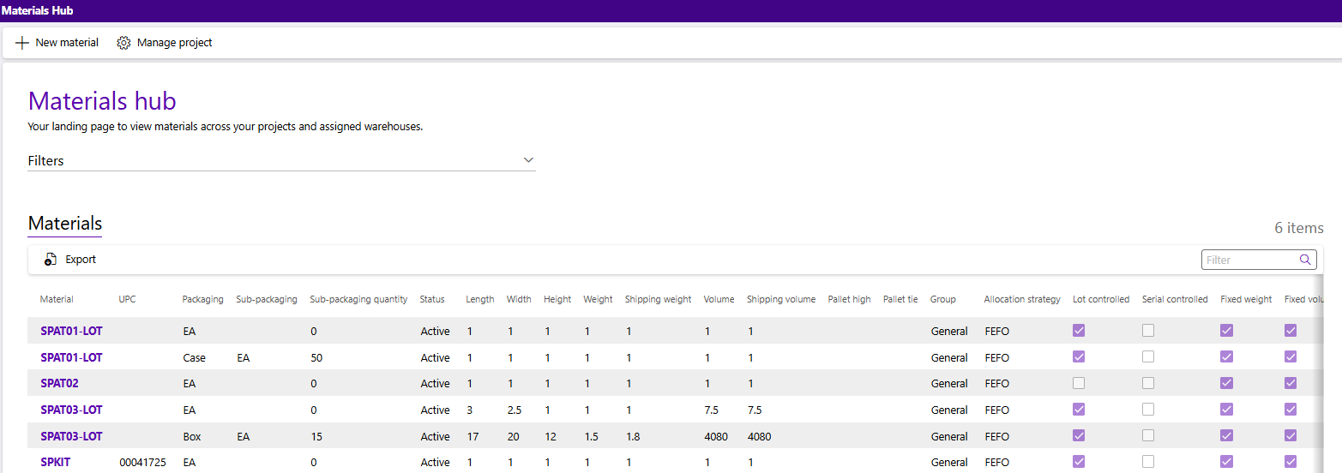The height and width of the screenshot is (473, 1342).
Task: Uncheck Lot controlled for SPAT02 row
Action: [x=1079, y=383]
